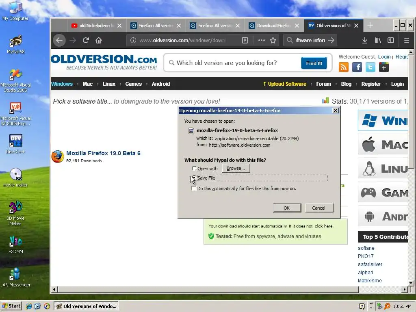Open the Mac site menu item
The height and width of the screenshot is (312, 416).
[x=88, y=84]
